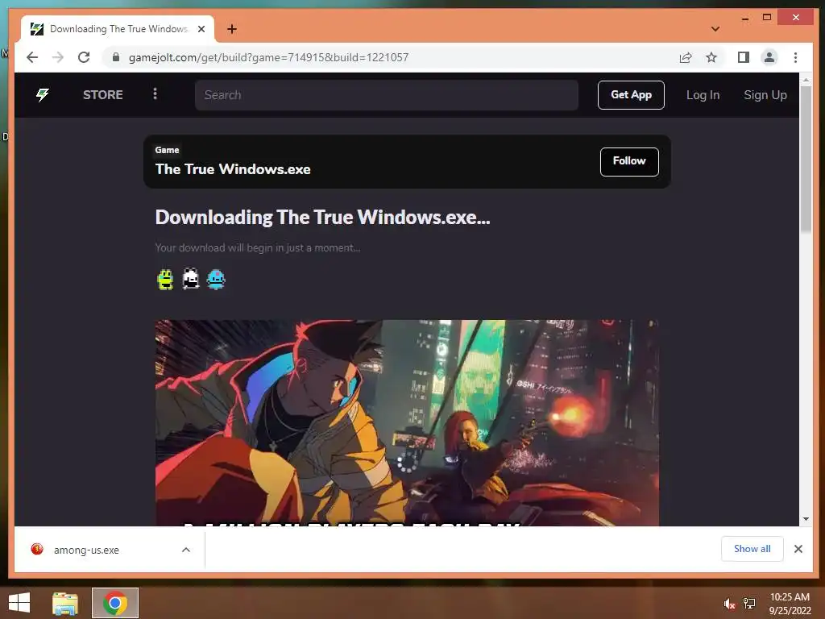Screen dimensions: 825x619
Task: Minimize the Chrome window
Action: coord(745,18)
